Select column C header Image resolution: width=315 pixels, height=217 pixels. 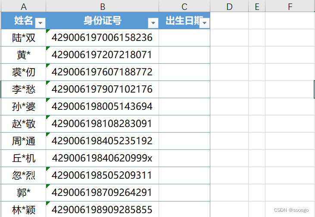coord(184,6)
